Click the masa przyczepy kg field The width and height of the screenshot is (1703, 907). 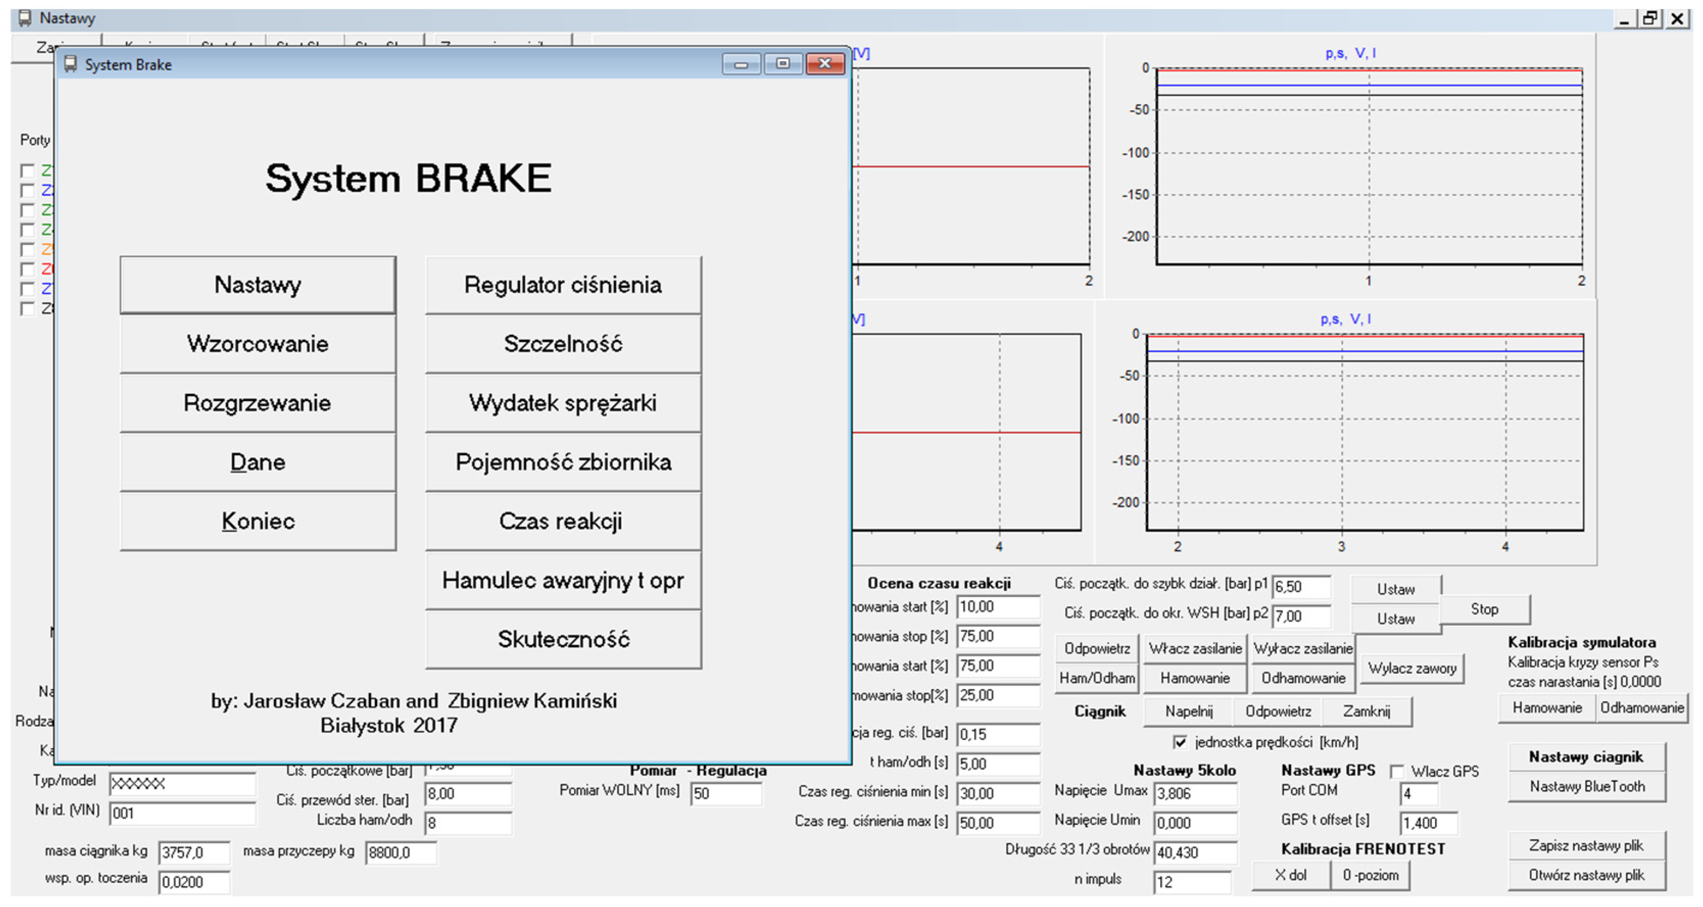pos(401,853)
